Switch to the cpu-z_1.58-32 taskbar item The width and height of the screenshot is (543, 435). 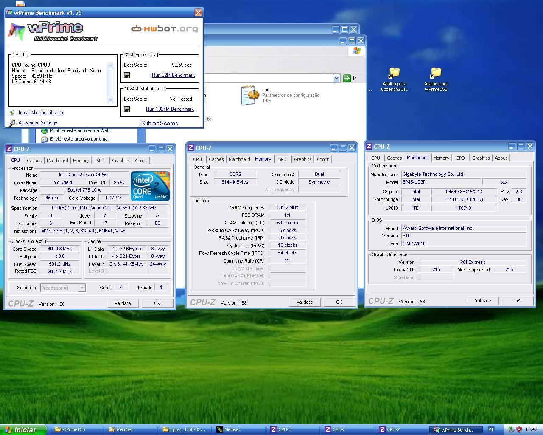[x=186, y=429]
